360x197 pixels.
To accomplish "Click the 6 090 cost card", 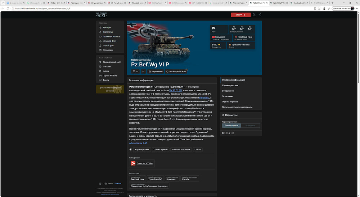I will point(218,45).
